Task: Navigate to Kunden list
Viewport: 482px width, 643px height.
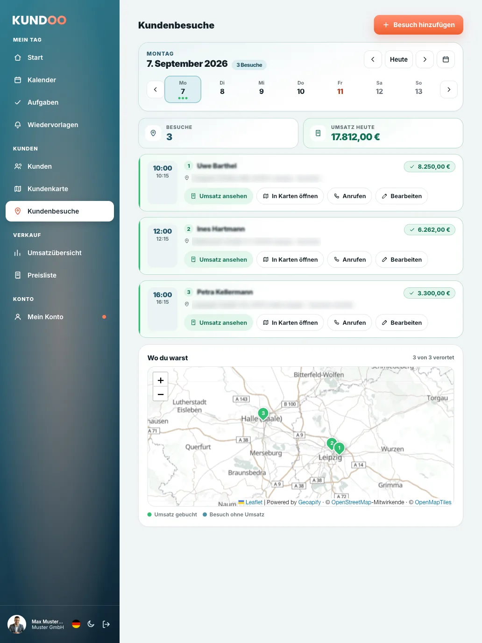Action: click(60, 166)
